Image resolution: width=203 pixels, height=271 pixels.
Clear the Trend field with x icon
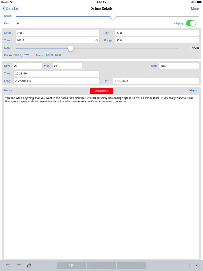[x=97, y=40]
